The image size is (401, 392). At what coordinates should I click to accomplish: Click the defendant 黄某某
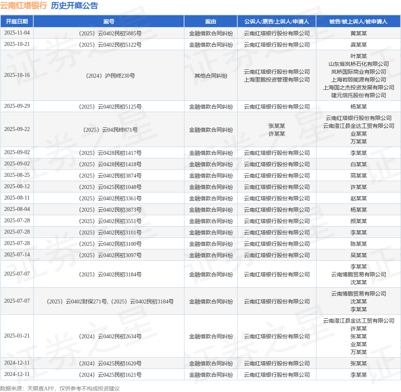pyautogui.click(x=359, y=33)
